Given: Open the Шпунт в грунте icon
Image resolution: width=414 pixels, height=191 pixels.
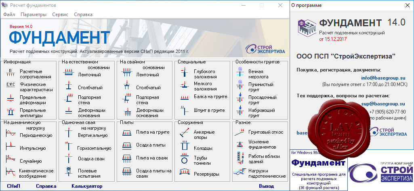Looking at the screenshot, I should (184, 110).
